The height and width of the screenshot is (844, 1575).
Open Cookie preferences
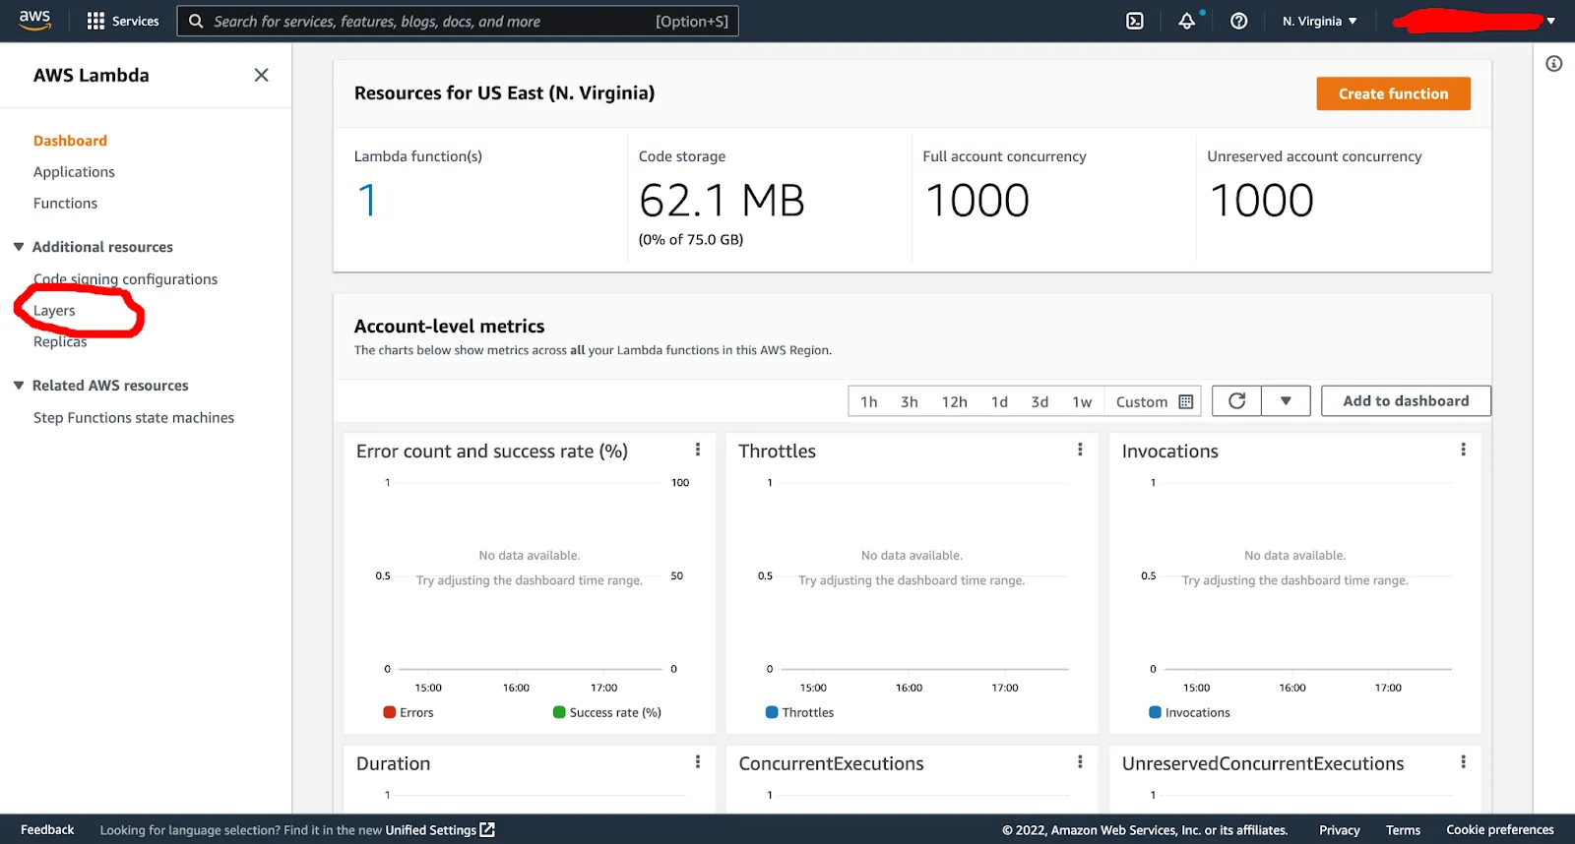point(1500,830)
